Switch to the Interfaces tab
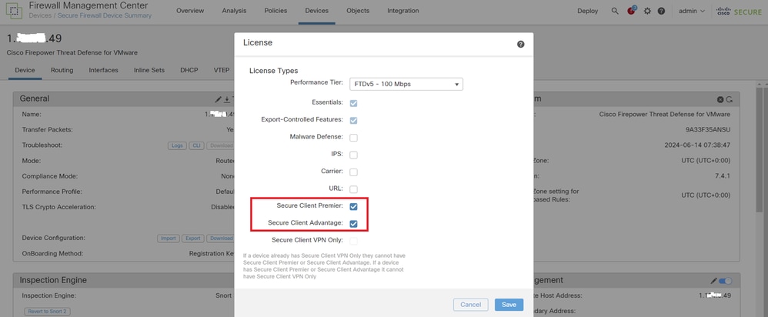768x317 pixels. 103,70
